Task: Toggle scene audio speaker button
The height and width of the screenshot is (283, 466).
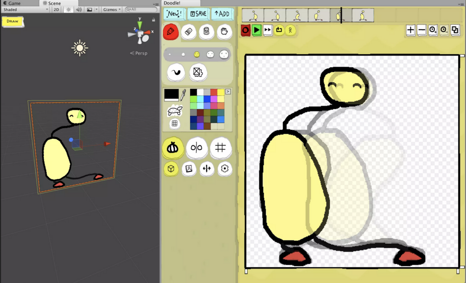Action: pyautogui.click(x=79, y=10)
